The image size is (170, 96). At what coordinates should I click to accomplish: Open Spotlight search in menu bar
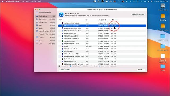(145, 1)
